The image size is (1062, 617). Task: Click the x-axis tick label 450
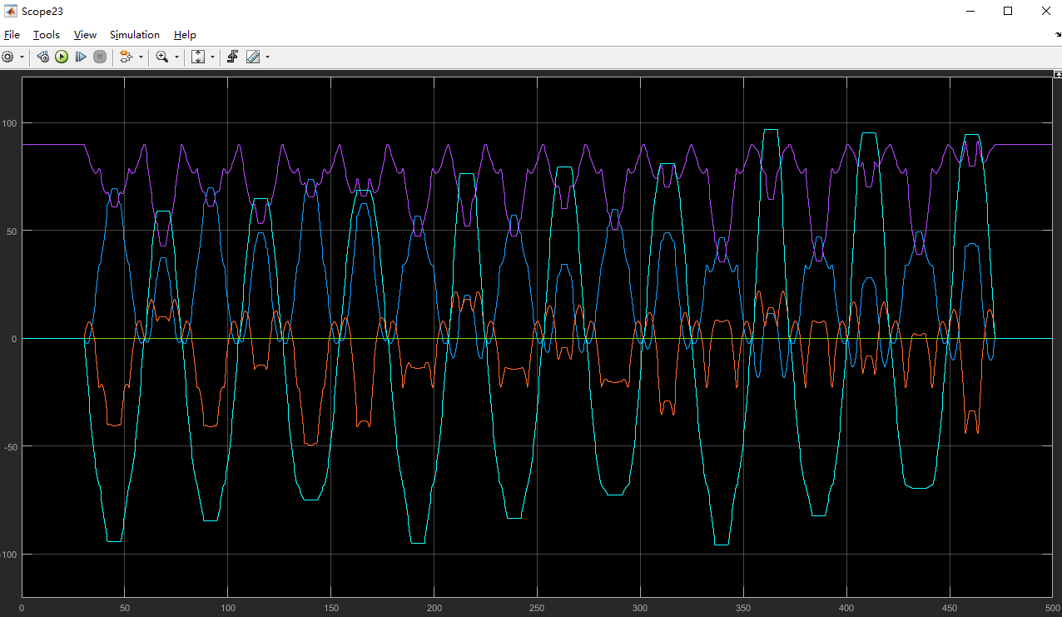point(950,609)
